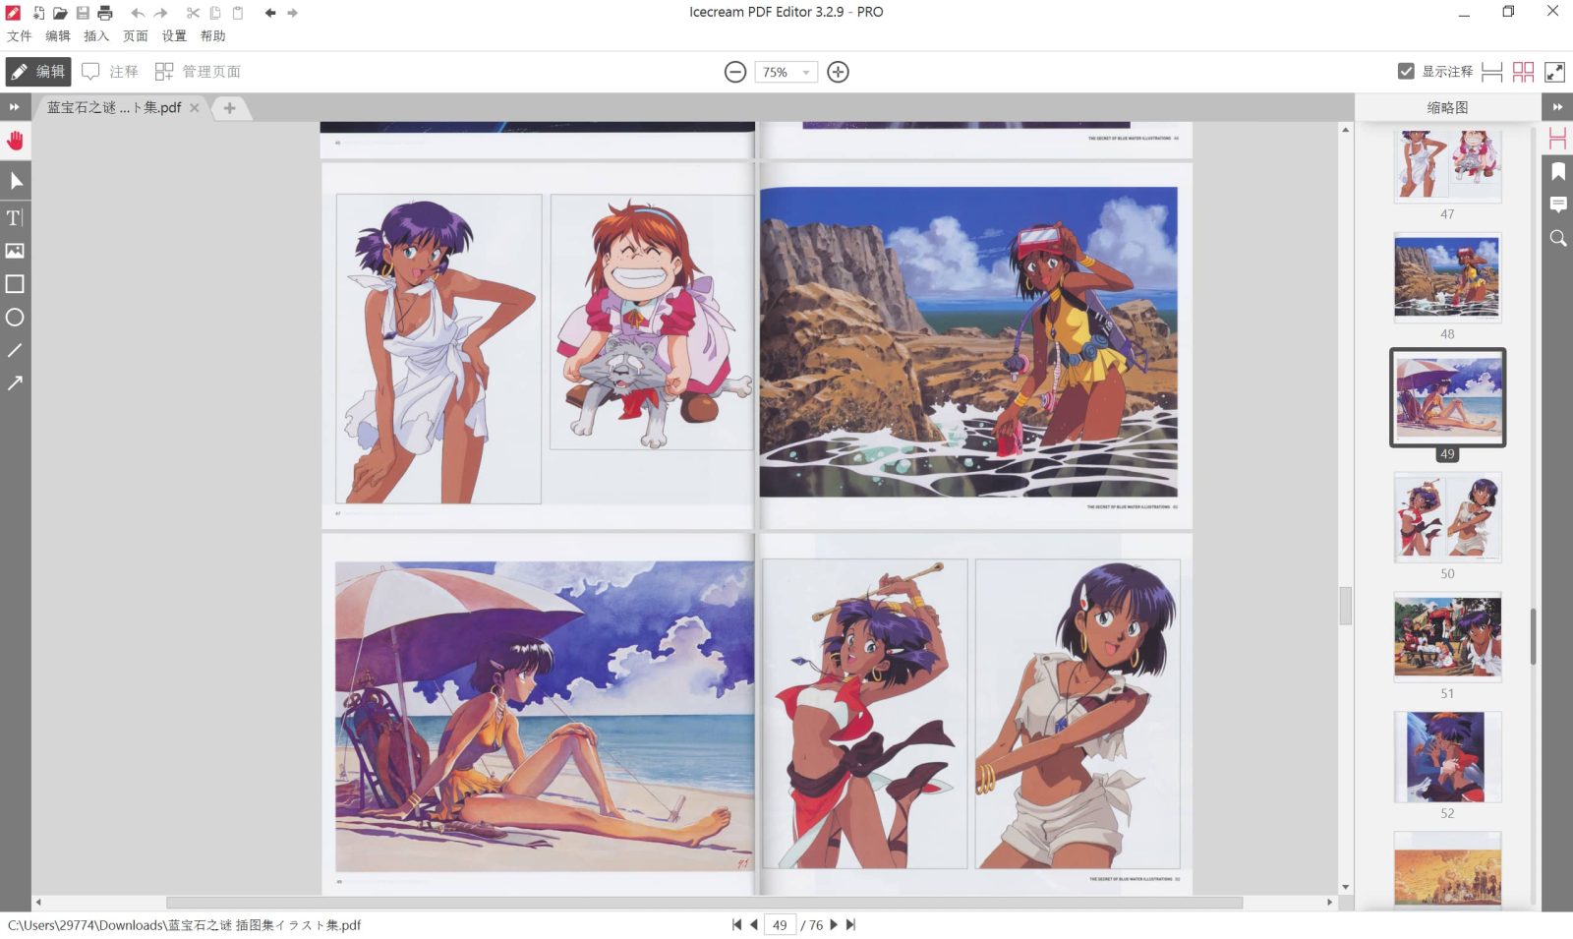1573x939 pixels.
Task: Select the arrow Select tool
Action: click(x=15, y=181)
